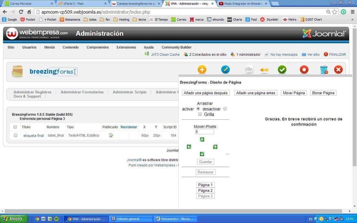Sort table by Reordenar column header
The height and width of the screenshot is (223, 357).
coord(129,127)
